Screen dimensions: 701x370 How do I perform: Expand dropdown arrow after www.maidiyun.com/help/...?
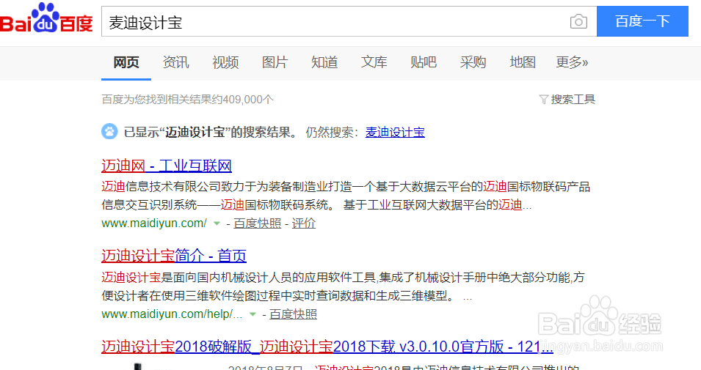253,314
